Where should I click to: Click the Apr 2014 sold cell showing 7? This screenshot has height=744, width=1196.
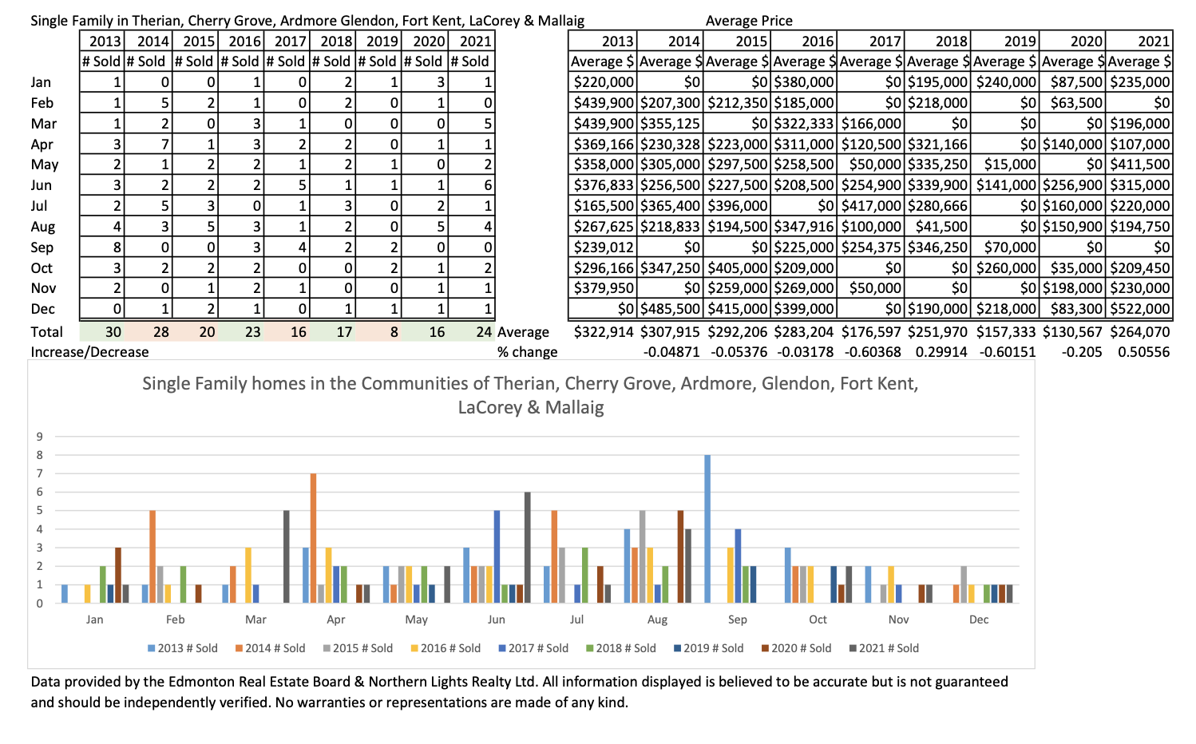149,144
